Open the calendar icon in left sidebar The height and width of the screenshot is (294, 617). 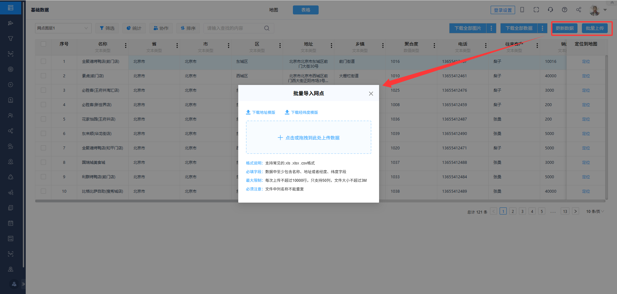coord(11,223)
